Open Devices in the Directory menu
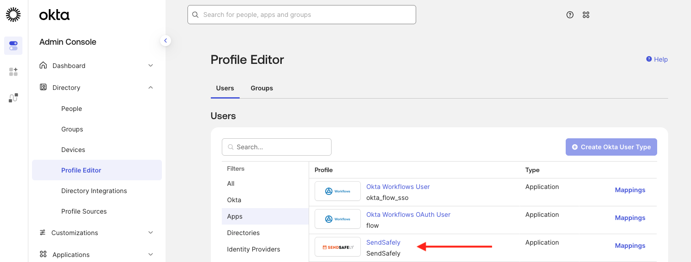This screenshot has width=691, height=262. click(73, 150)
